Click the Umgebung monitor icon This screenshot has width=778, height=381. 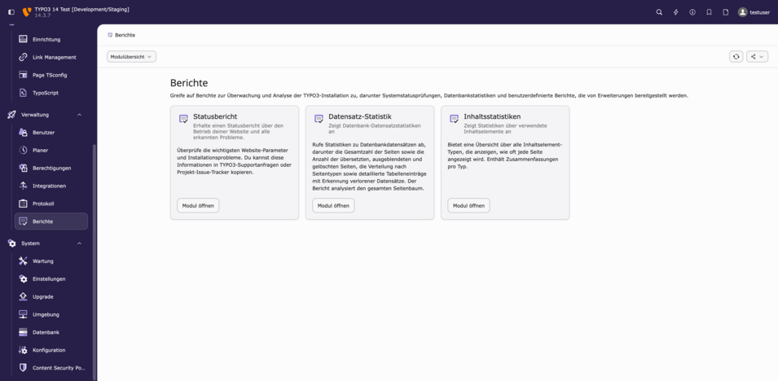pyautogui.click(x=23, y=314)
